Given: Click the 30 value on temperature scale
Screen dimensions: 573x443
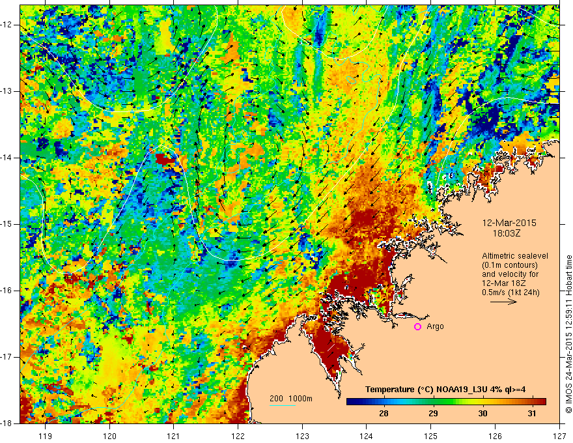Looking at the screenshot, I should pos(482,414).
